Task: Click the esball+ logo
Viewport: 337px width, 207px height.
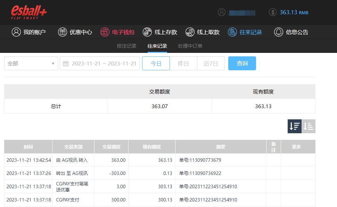Action: pos(29,12)
